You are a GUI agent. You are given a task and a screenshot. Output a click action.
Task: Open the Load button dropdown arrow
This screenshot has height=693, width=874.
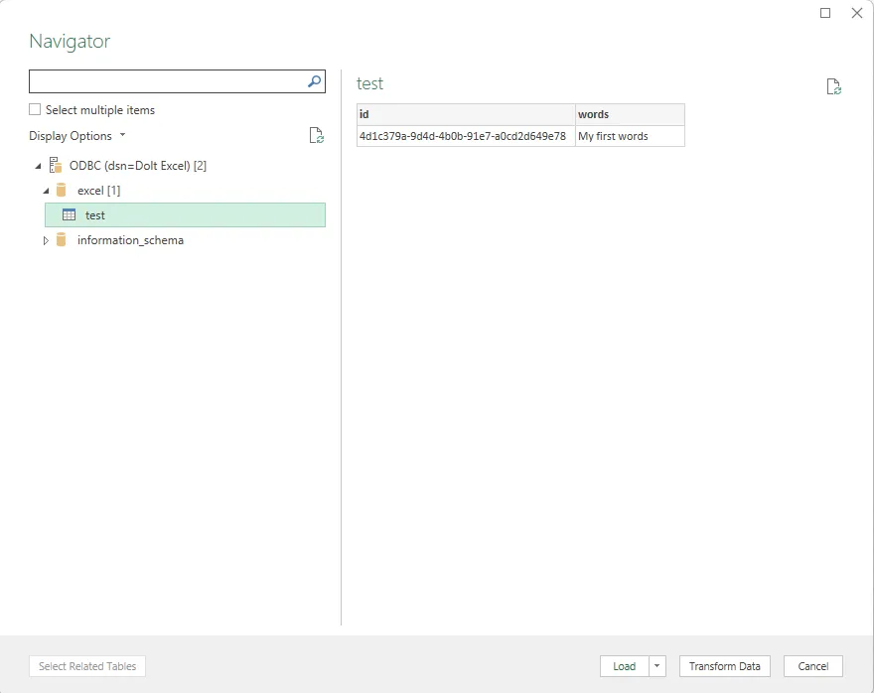[x=656, y=666]
